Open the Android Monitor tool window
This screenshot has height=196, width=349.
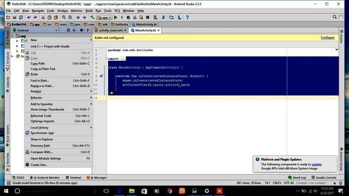[45, 177]
